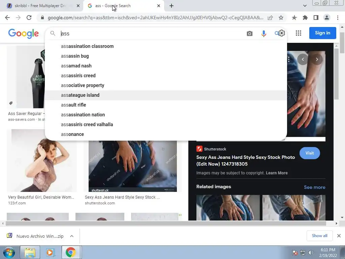The height and width of the screenshot is (259, 345).
Task: Click See more related images
Action: pos(314,187)
